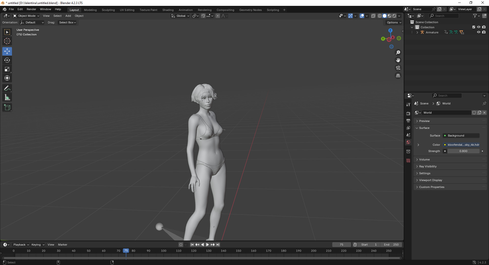Image resolution: width=489 pixels, height=265 pixels.
Task: Activate the Cursor tool
Action: tap(7, 41)
